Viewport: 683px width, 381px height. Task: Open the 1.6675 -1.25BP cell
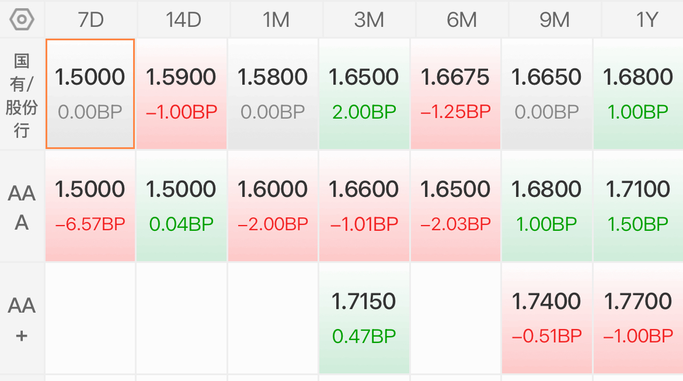(x=455, y=93)
